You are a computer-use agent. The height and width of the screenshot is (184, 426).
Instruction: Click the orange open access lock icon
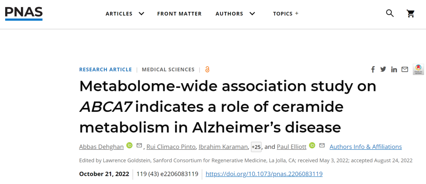pos(207,69)
